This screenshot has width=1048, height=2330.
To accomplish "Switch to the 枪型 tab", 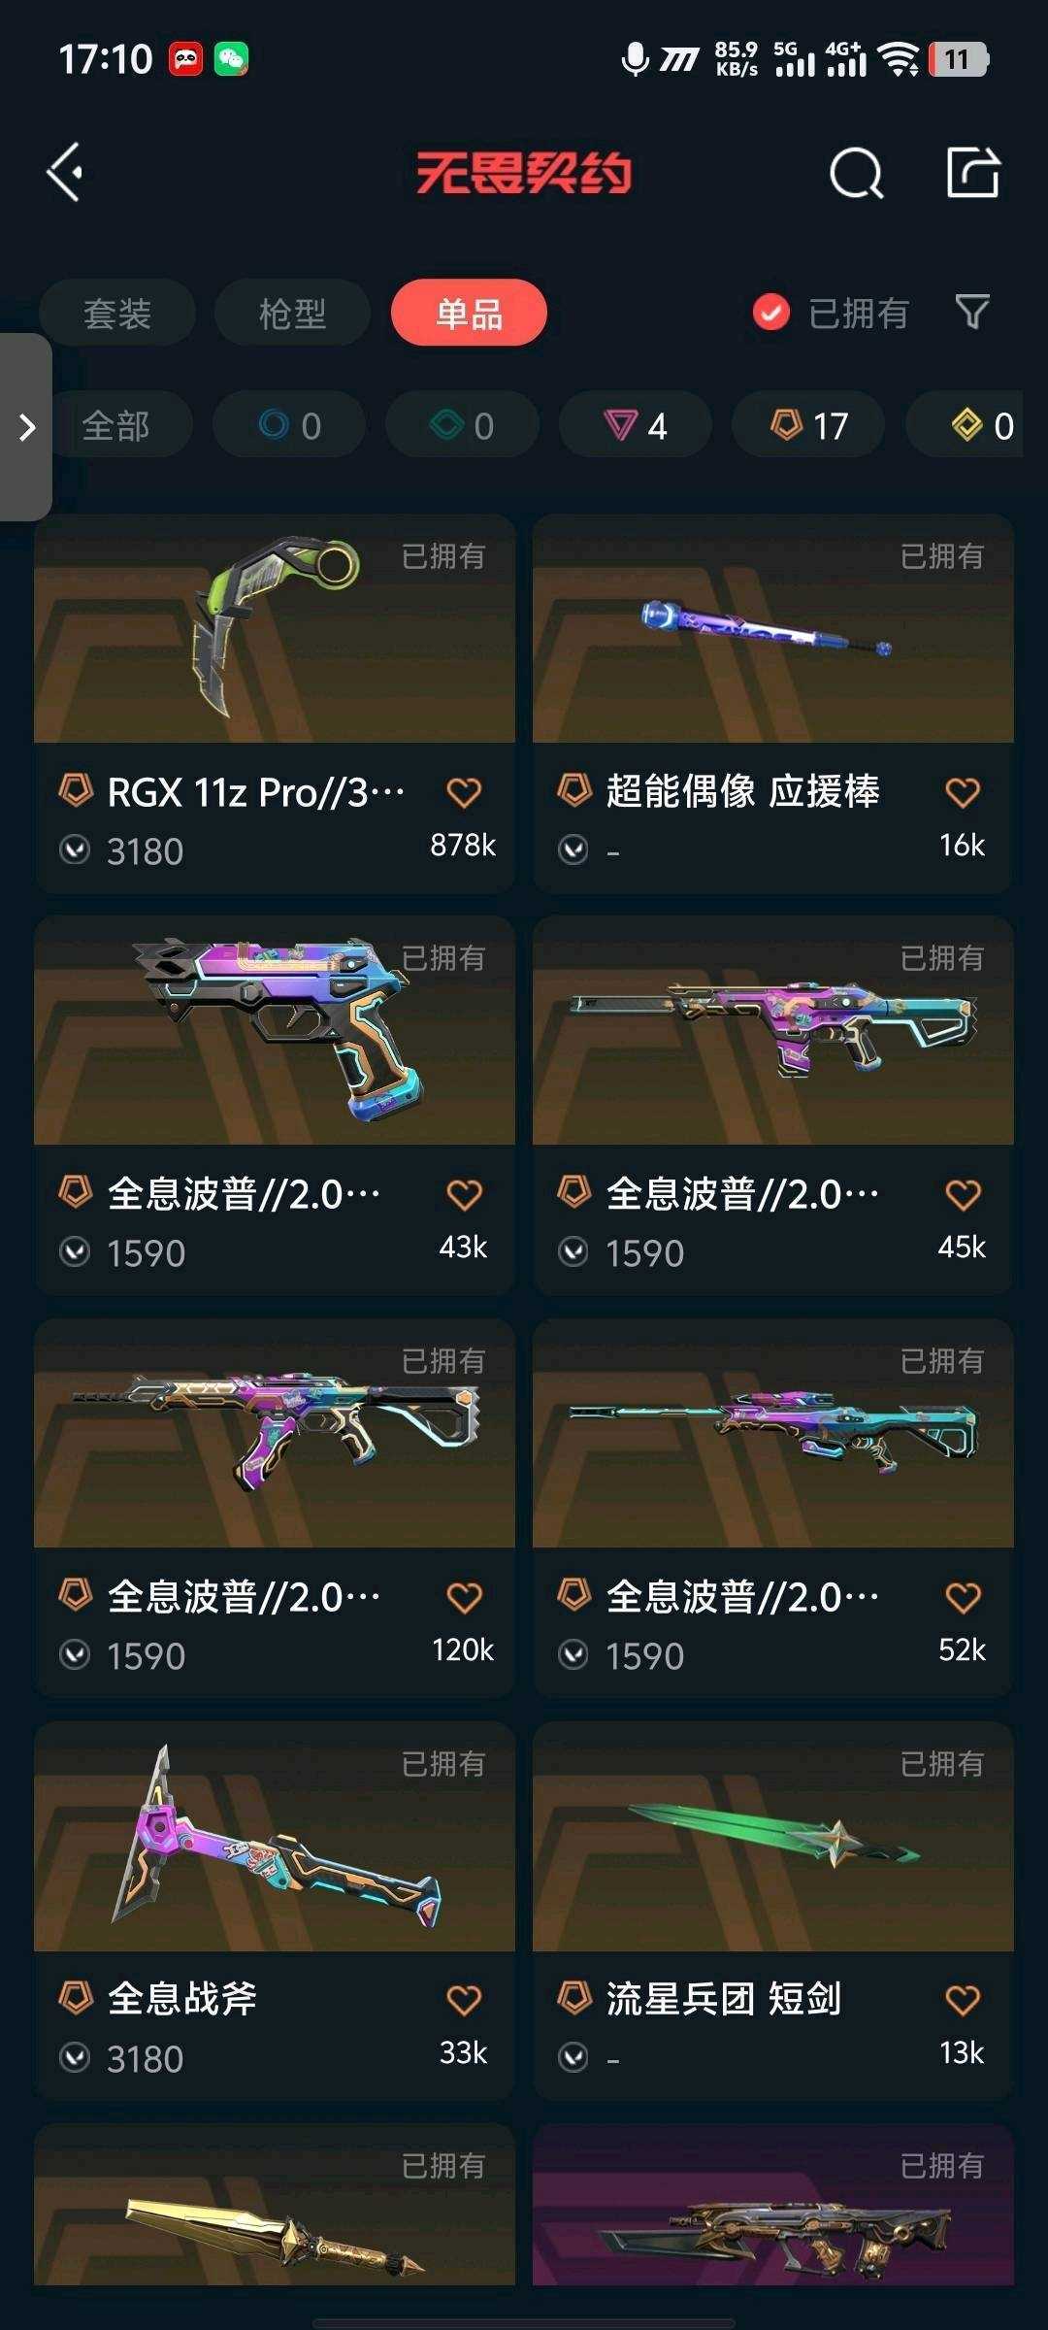I will 292,313.
